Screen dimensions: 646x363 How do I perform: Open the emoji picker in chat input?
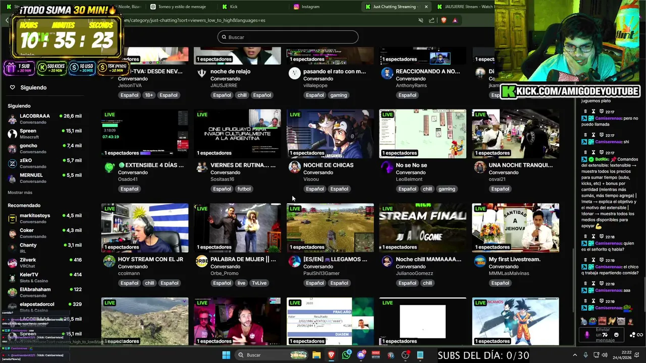tap(616, 335)
